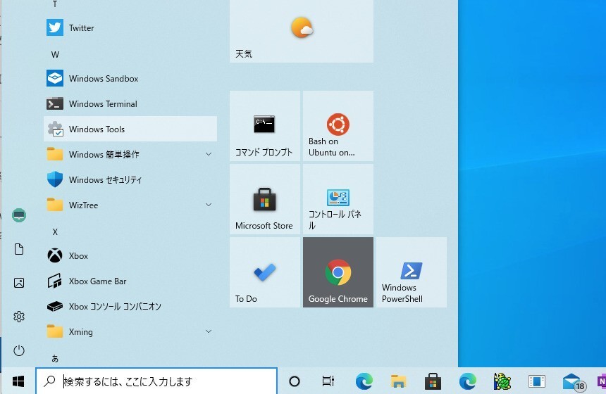The width and height of the screenshot is (606, 394).
Task: Open Windows セキュリティ
Action: 105,180
